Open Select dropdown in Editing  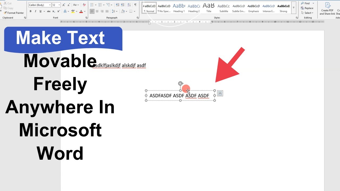tap(307, 13)
